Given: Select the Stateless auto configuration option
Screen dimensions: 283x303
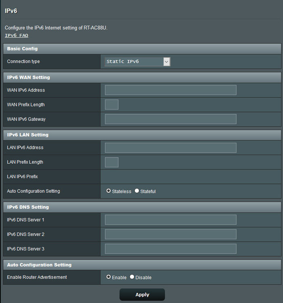Looking at the screenshot, I should (x=109, y=191).
